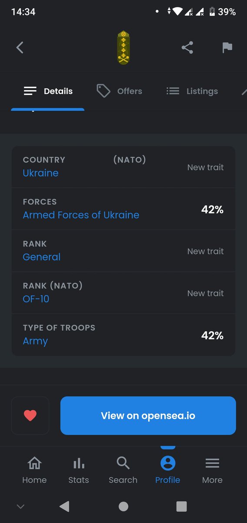The height and width of the screenshot is (523, 247).
Task: Tap the back arrow at top left
Action: pyautogui.click(x=20, y=48)
